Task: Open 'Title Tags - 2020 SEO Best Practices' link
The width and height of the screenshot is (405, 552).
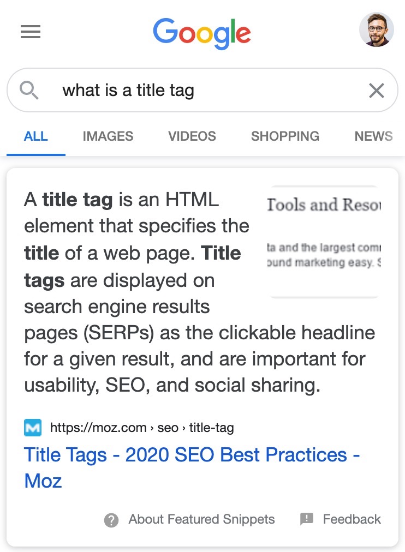Action: pyautogui.click(x=192, y=467)
